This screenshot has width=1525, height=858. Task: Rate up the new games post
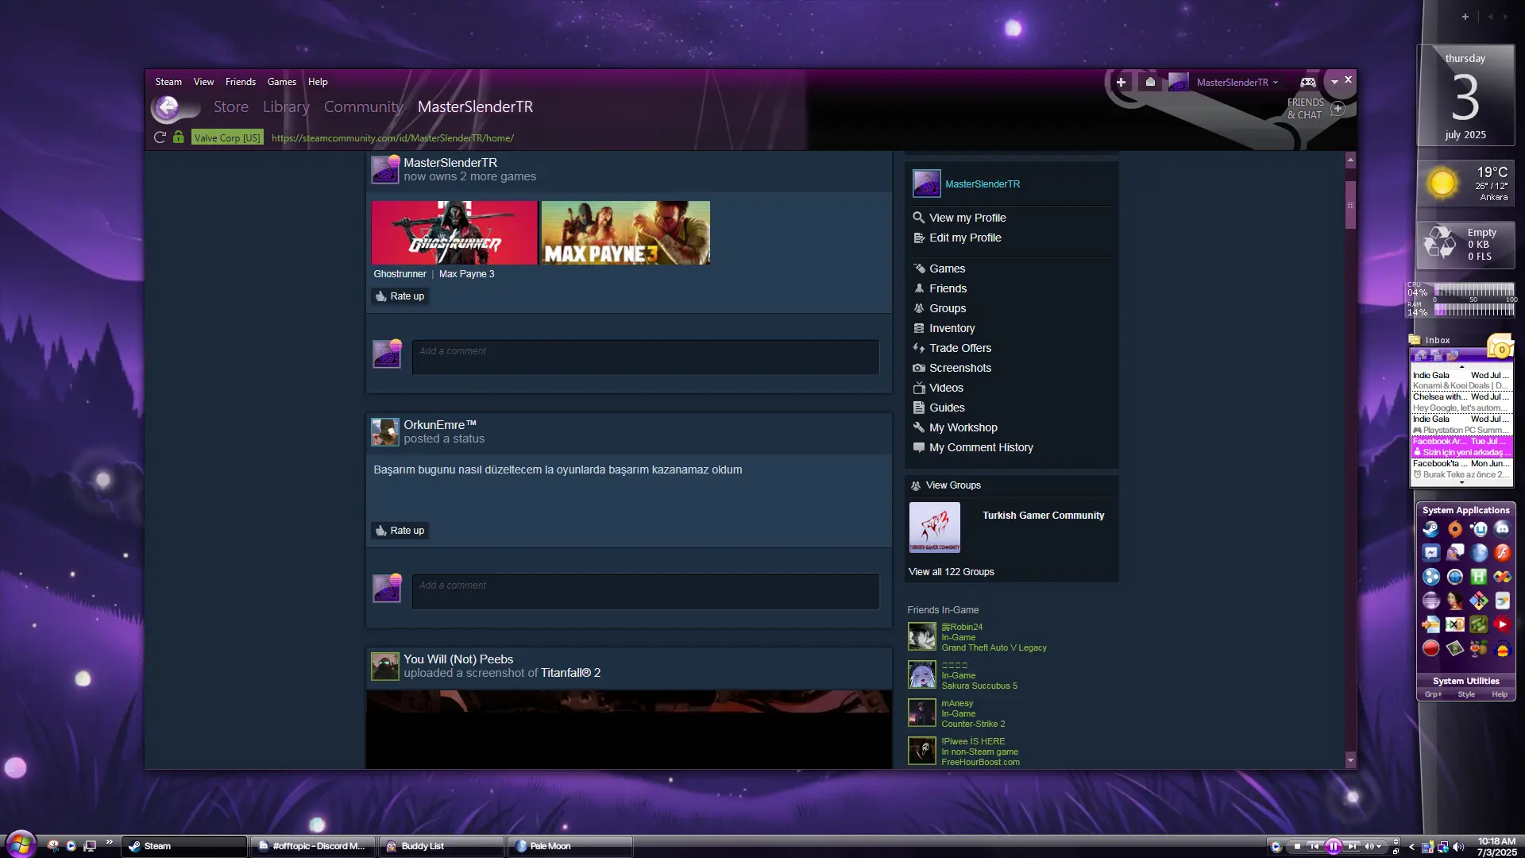[400, 296]
